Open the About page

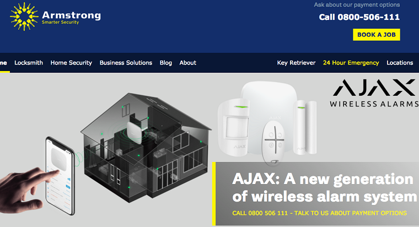(x=188, y=63)
